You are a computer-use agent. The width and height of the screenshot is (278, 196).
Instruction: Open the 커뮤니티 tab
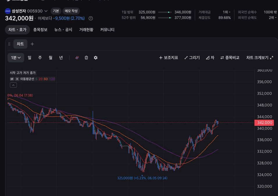107,30
